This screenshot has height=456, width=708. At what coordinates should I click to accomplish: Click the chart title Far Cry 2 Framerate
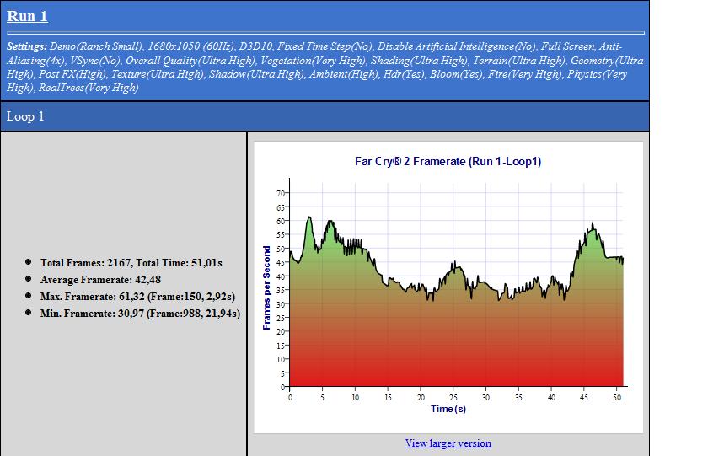click(x=448, y=161)
